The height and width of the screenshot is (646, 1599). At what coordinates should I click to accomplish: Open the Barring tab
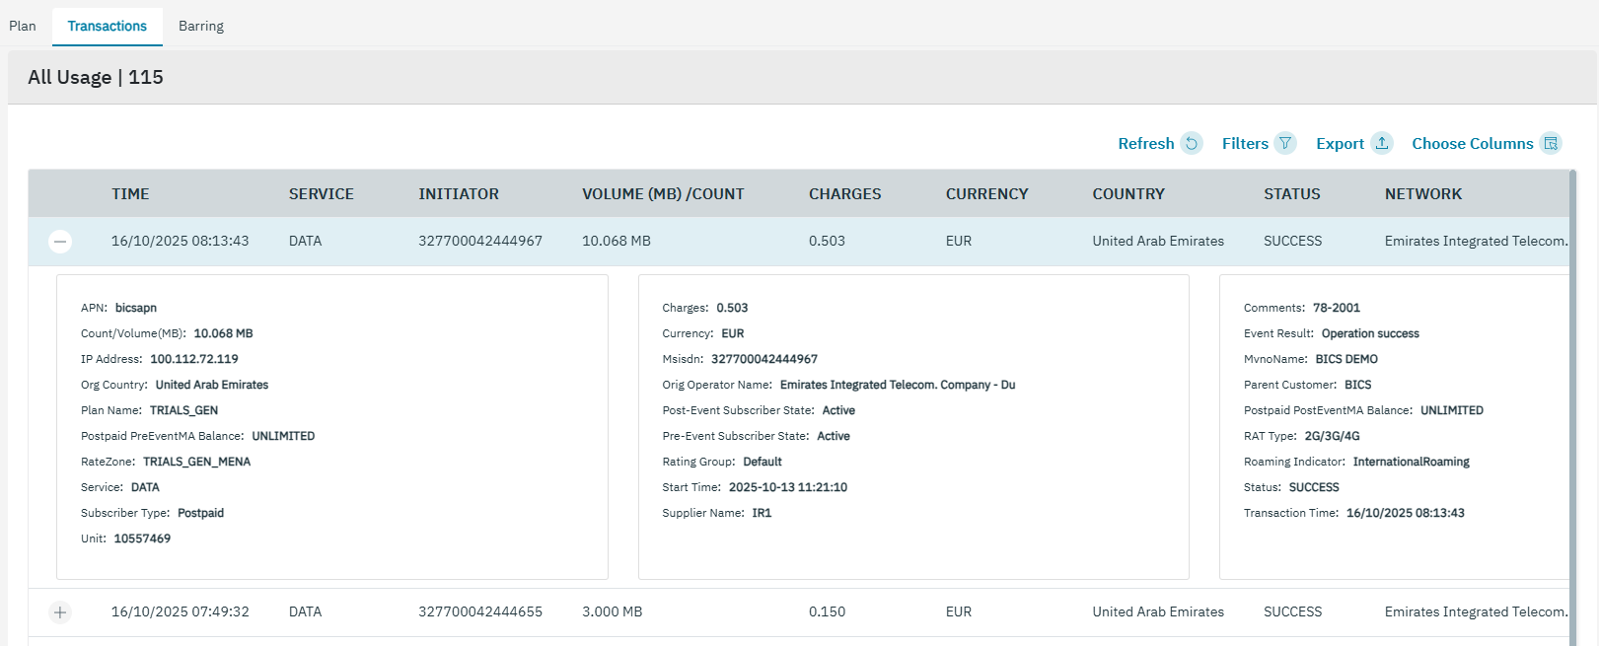pos(201,27)
